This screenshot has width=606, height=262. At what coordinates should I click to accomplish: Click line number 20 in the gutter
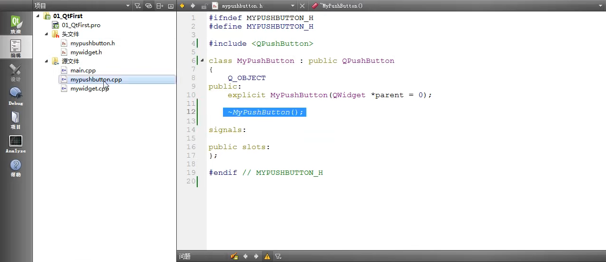click(191, 181)
